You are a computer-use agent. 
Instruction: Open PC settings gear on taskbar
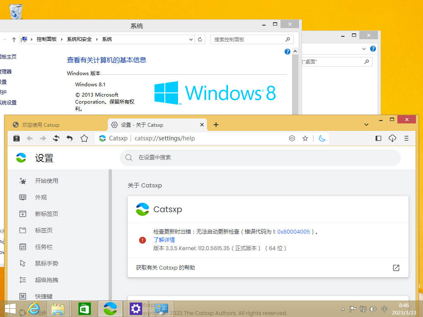(x=135, y=309)
